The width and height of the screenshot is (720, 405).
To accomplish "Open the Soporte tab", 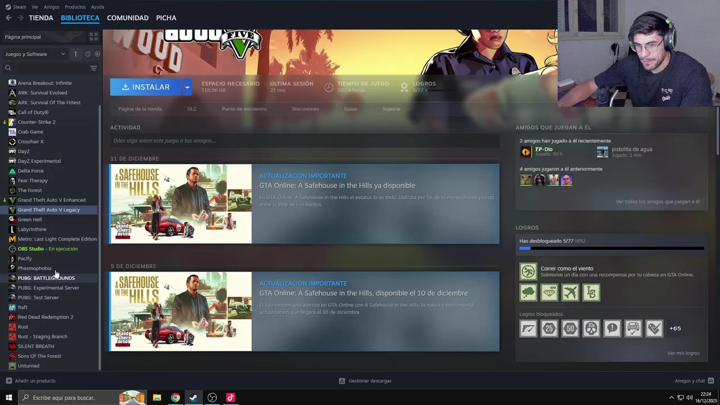I will 391,109.
